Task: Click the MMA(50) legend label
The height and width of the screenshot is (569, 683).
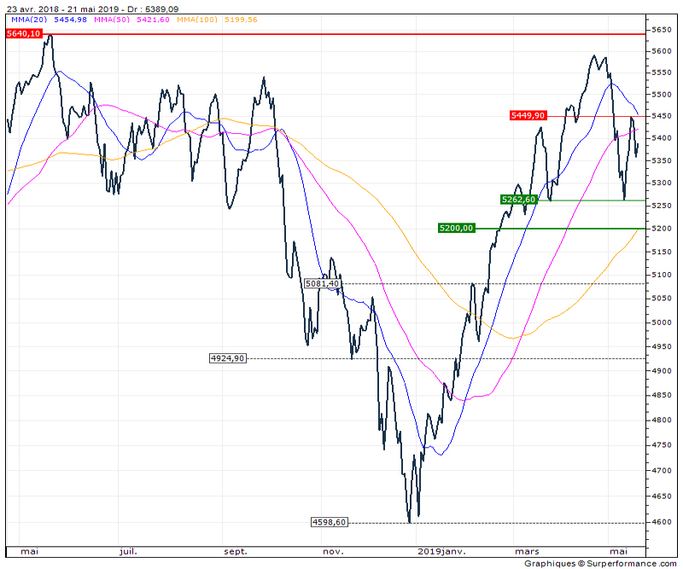Action: (x=112, y=20)
